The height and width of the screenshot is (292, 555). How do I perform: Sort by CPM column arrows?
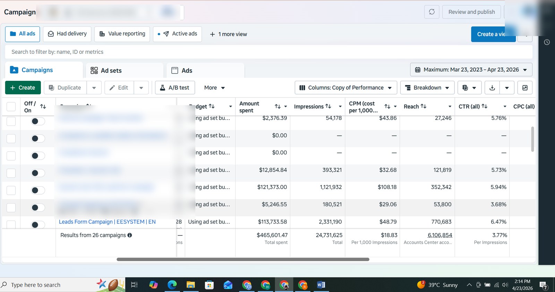click(x=387, y=106)
